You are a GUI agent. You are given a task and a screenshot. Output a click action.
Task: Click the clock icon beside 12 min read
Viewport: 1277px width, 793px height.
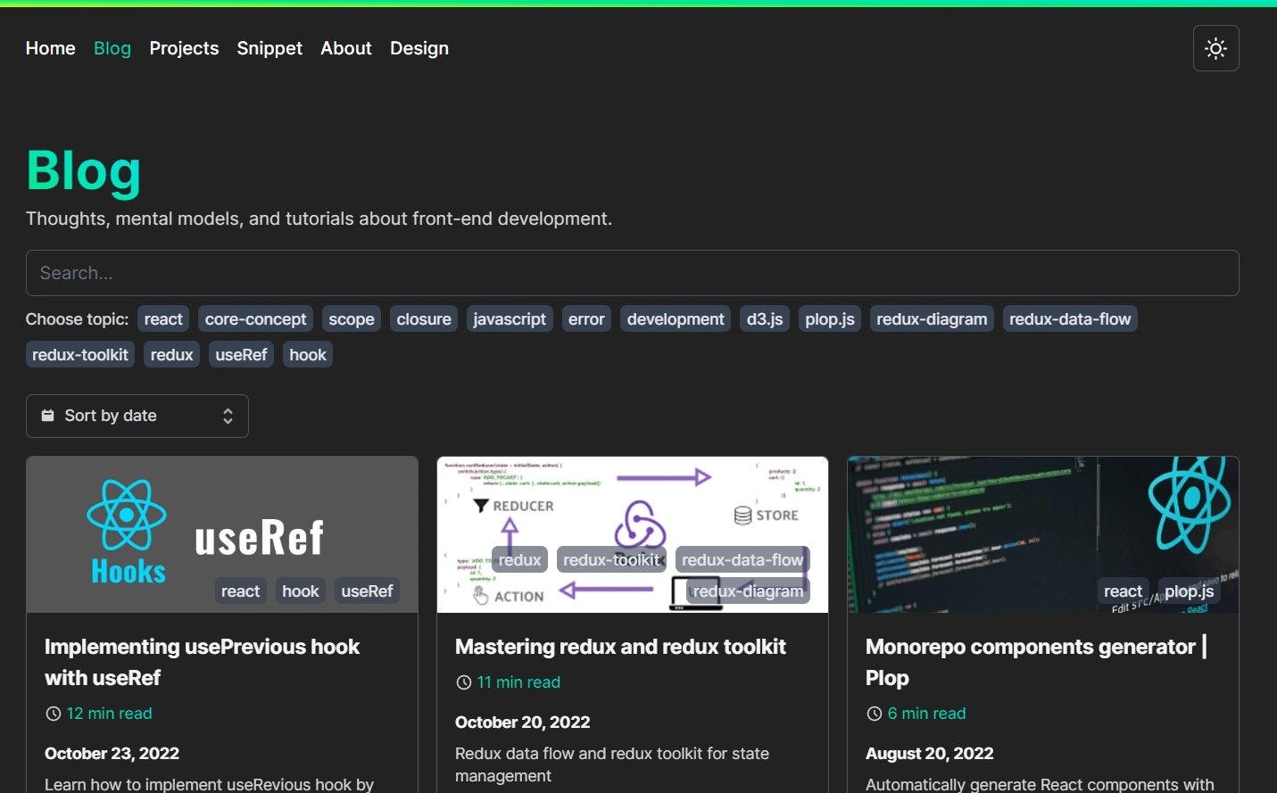53,714
